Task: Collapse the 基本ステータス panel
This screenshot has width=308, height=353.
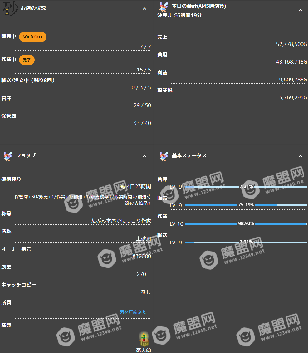Action: point(300,156)
